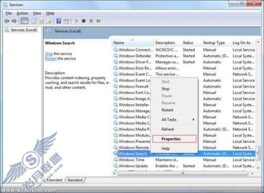Click the scroll down arrow of the services list
This screenshot has height=193, width=264.
click(x=258, y=168)
